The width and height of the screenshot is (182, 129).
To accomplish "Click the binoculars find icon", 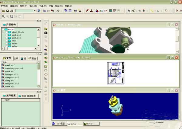I will click(79, 11).
